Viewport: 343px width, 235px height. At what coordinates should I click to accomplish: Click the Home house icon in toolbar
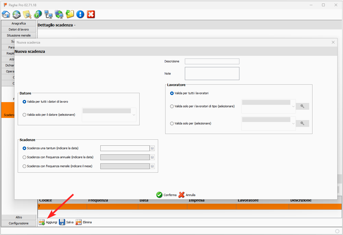(6, 14)
